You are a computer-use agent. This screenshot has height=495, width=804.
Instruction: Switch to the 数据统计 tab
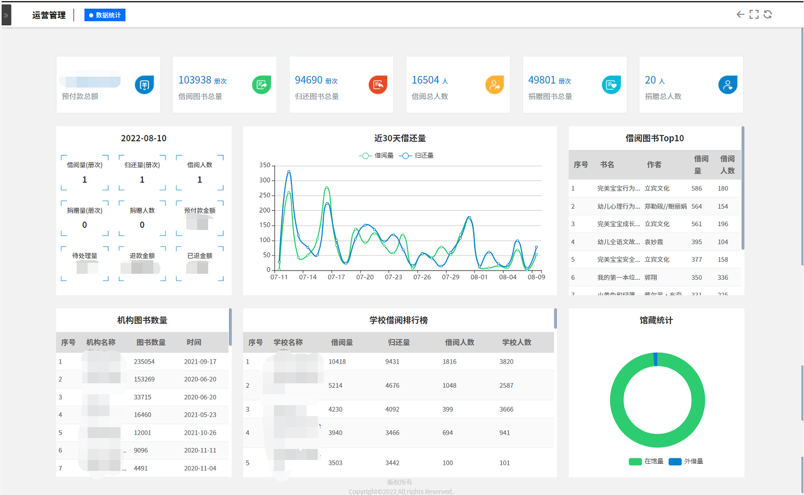click(x=105, y=15)
